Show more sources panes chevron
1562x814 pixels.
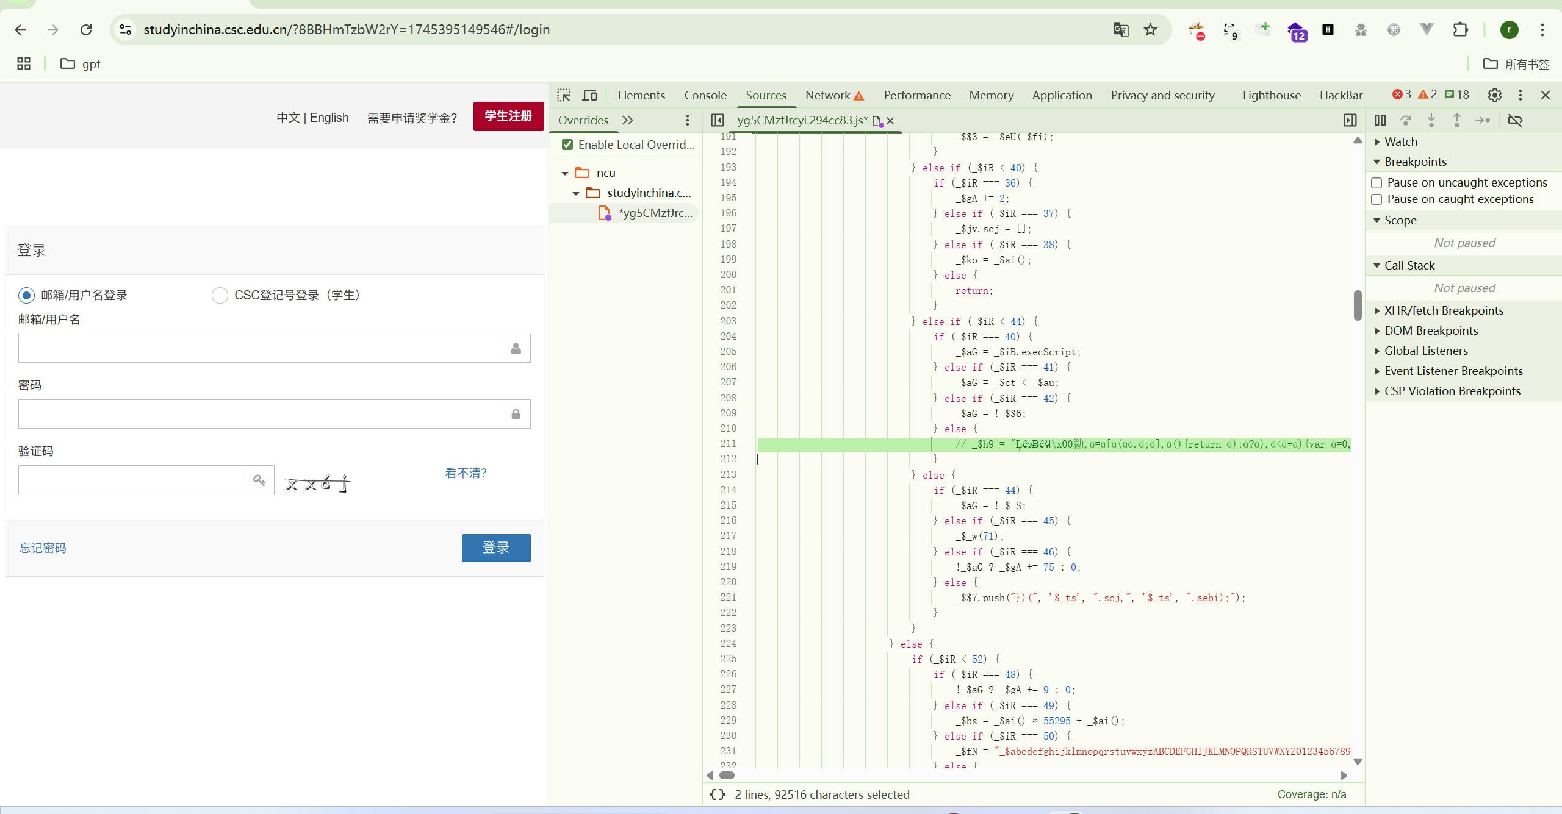(628, 120)
